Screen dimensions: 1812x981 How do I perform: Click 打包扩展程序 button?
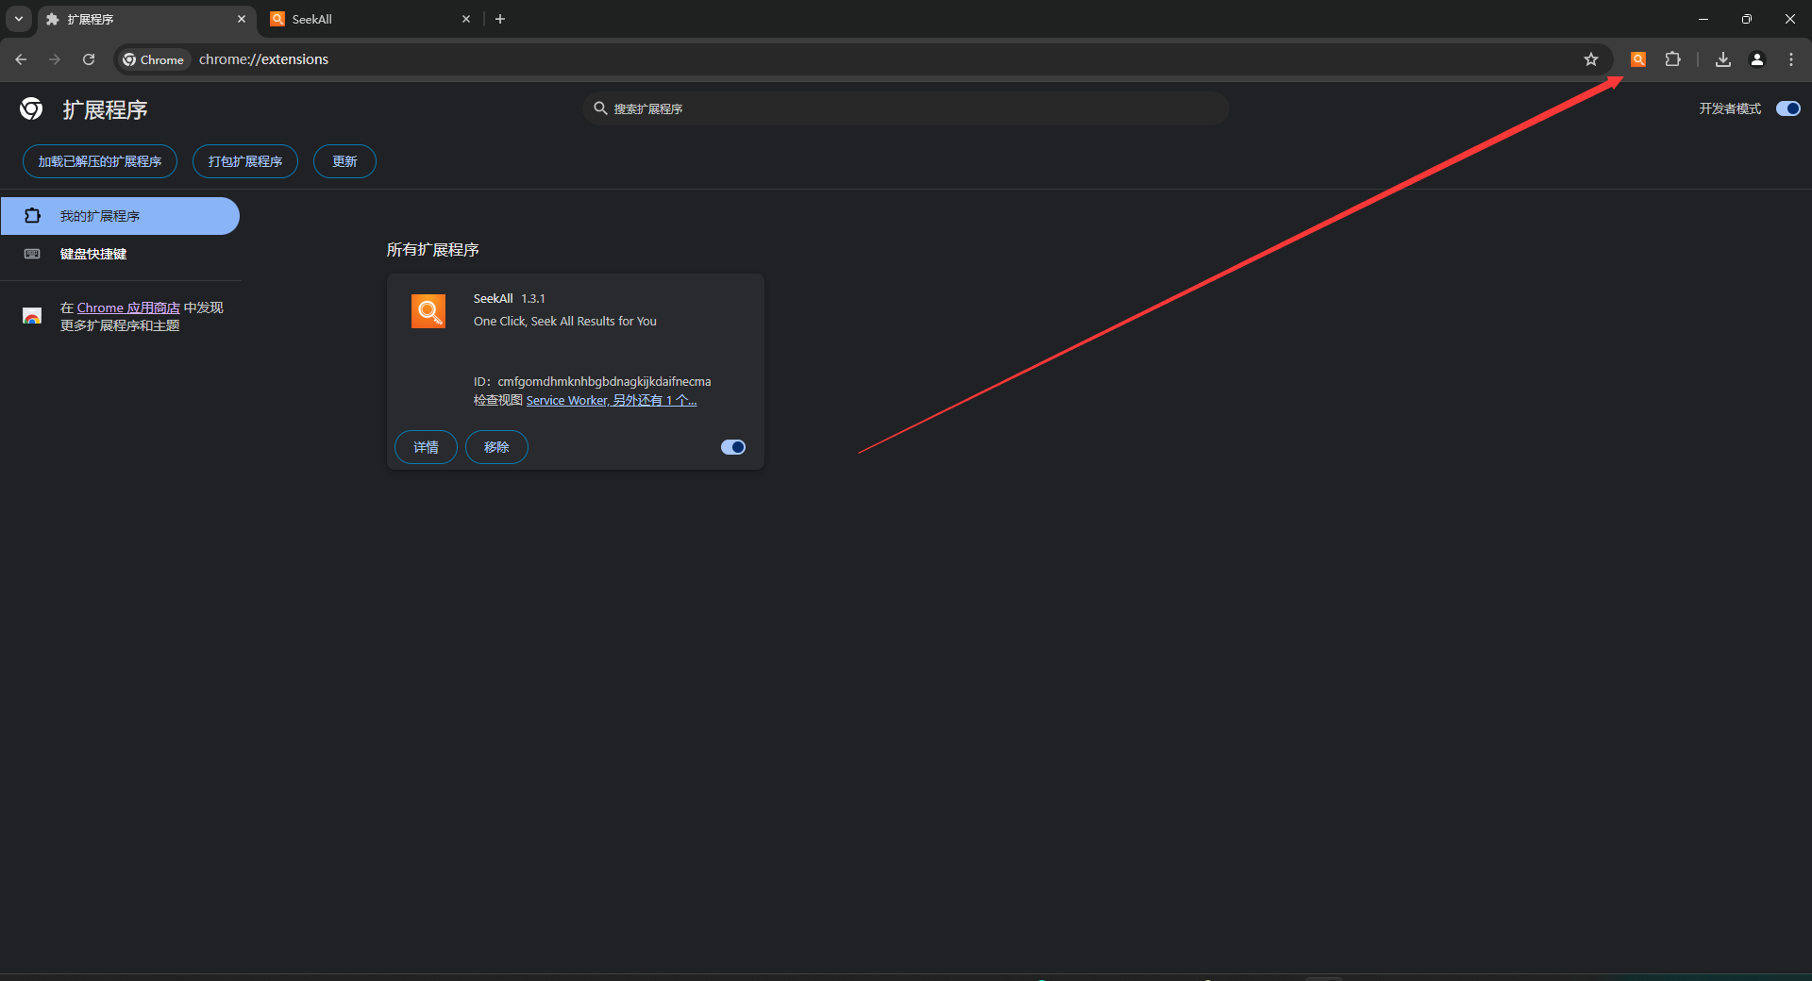245,161
